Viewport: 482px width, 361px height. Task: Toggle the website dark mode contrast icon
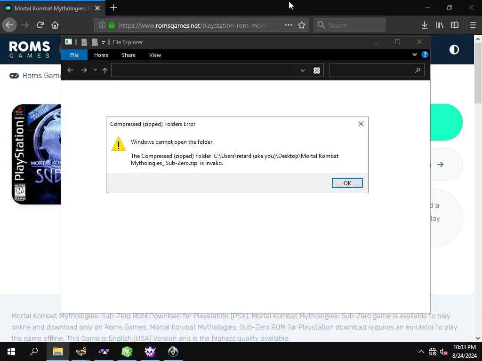pos(454,50)
